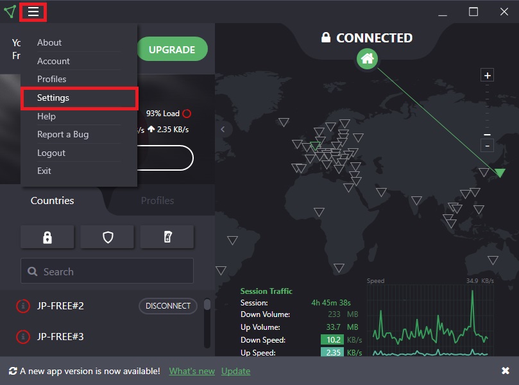Select the South Korea server marker
Viewport: 519px width, 385px height.
coord(484,172)
